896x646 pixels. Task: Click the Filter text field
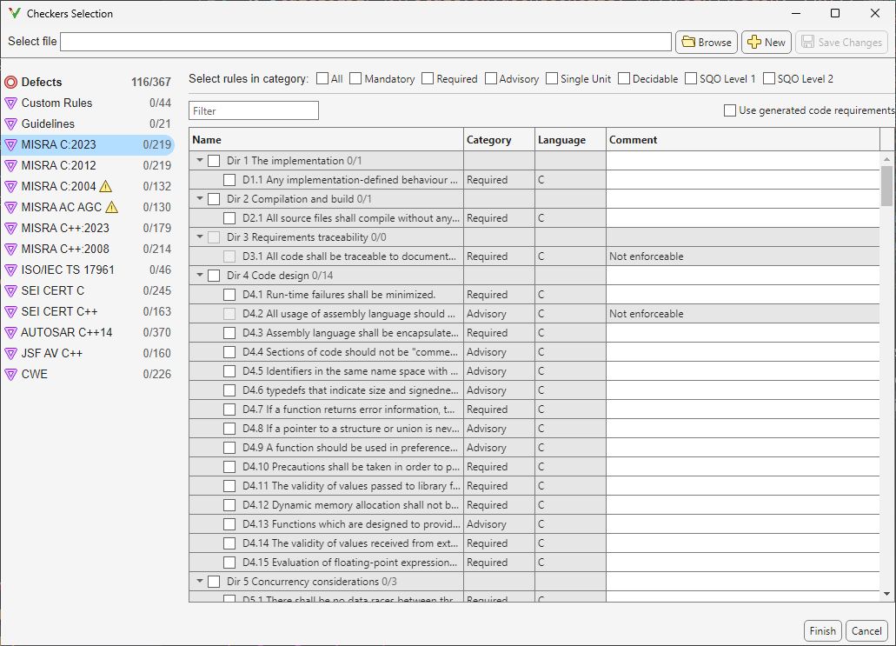(253, 110)
